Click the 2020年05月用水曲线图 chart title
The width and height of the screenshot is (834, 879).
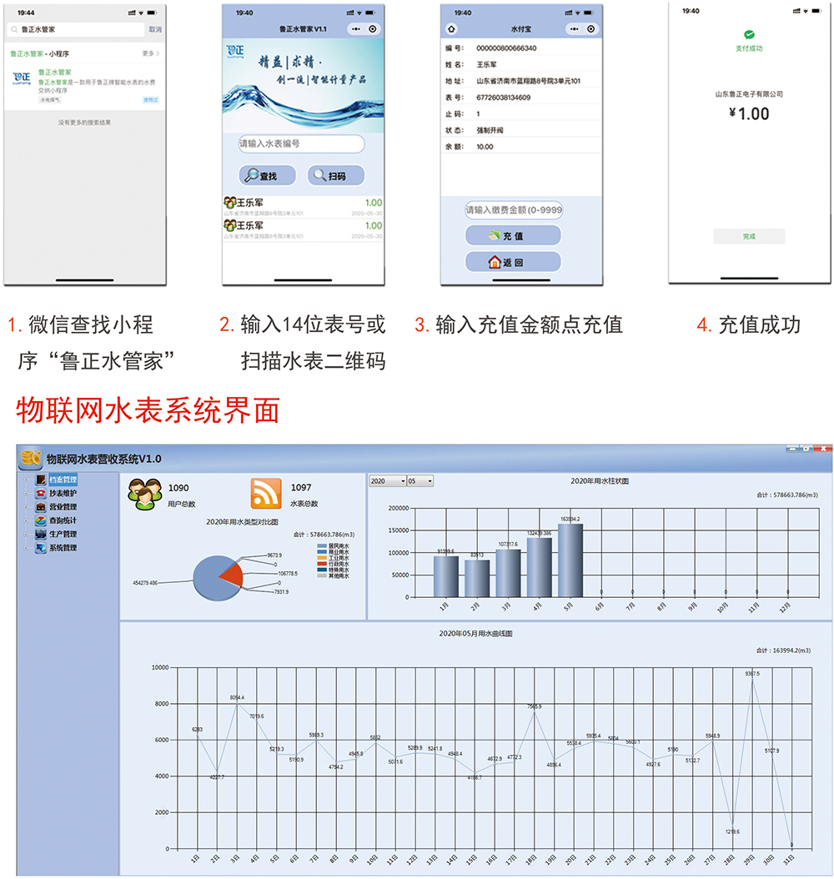[x=476, y=634]
